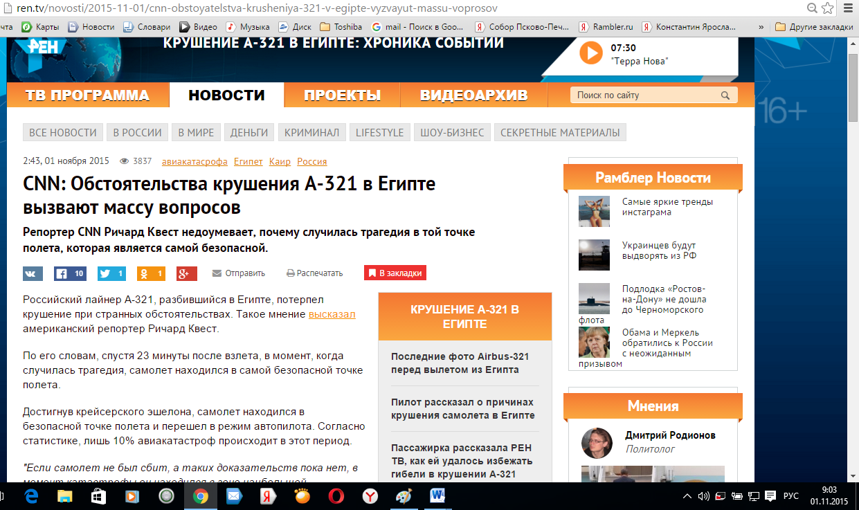Open авиакатасрофа tag link
The image size is (859, 510).
coord(195,161)
